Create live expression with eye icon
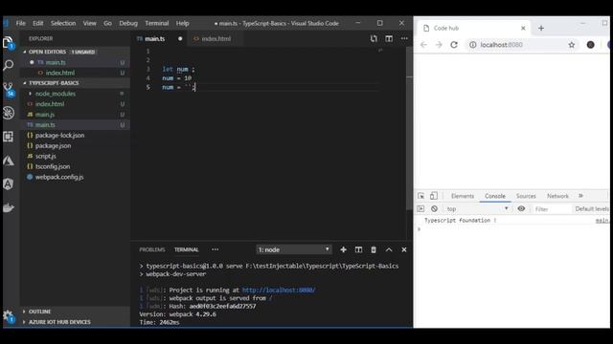Screen dimensions: 613x344 coord(521,208)
